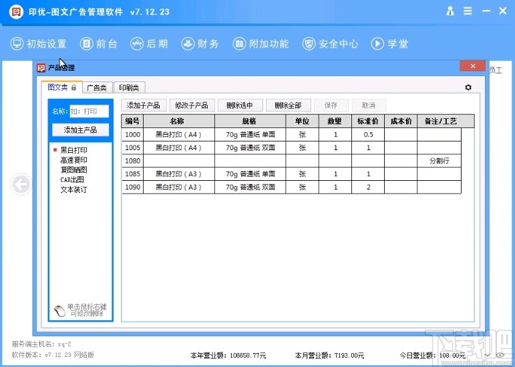This screenshot has width=515, height=367.
Task: Click standard price 0.5 in row 1000
Action: (369, 135)
